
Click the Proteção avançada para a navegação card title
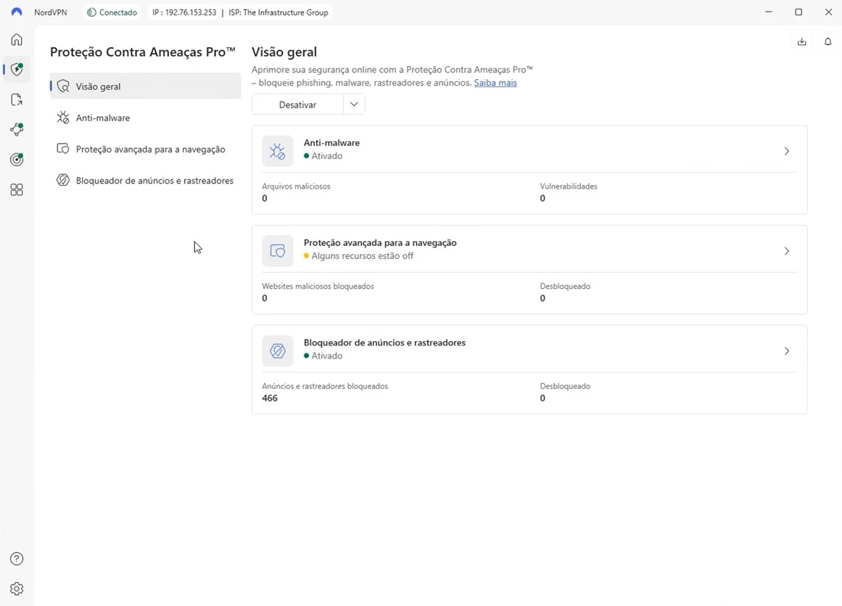point(380,243)
